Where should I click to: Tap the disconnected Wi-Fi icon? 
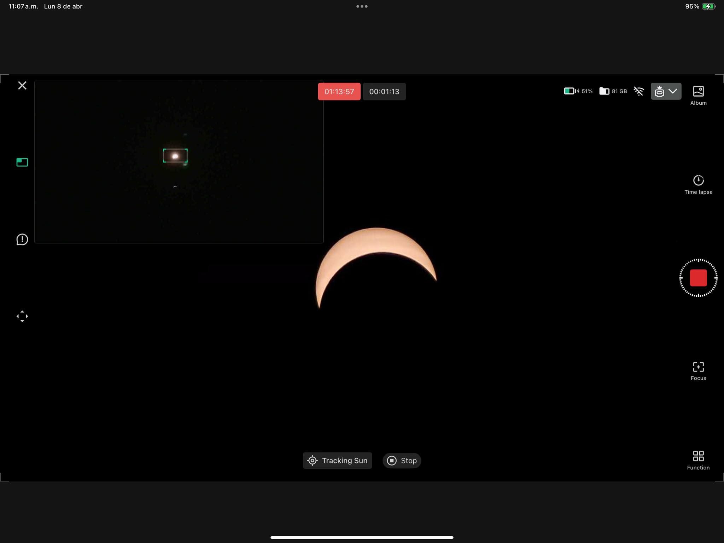(x=639, y=91)
